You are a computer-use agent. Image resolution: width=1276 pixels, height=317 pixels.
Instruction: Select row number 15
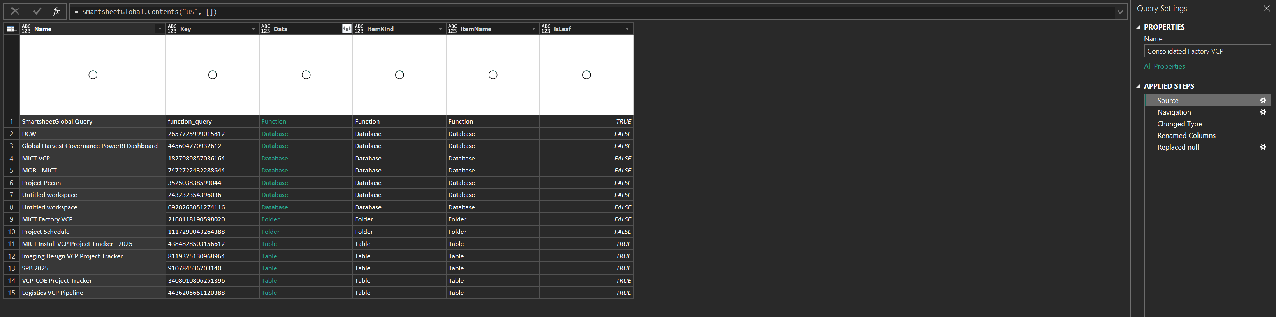point(11,293)
